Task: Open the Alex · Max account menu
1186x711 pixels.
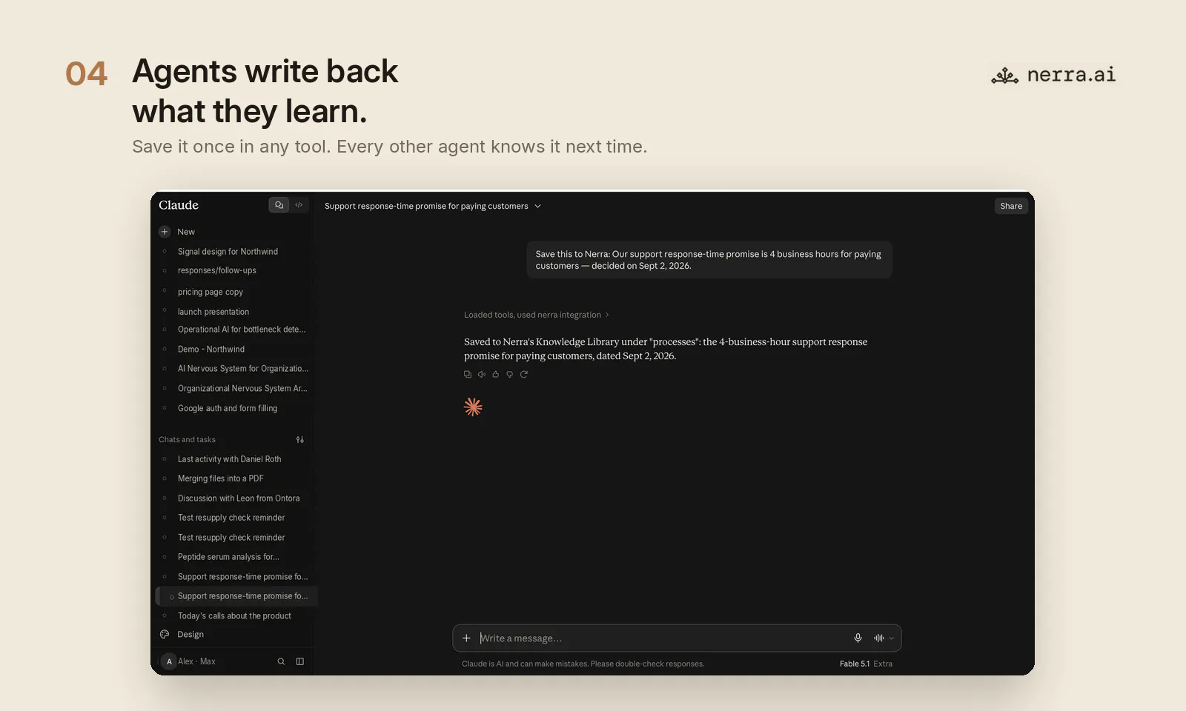Action: [196, 661]
